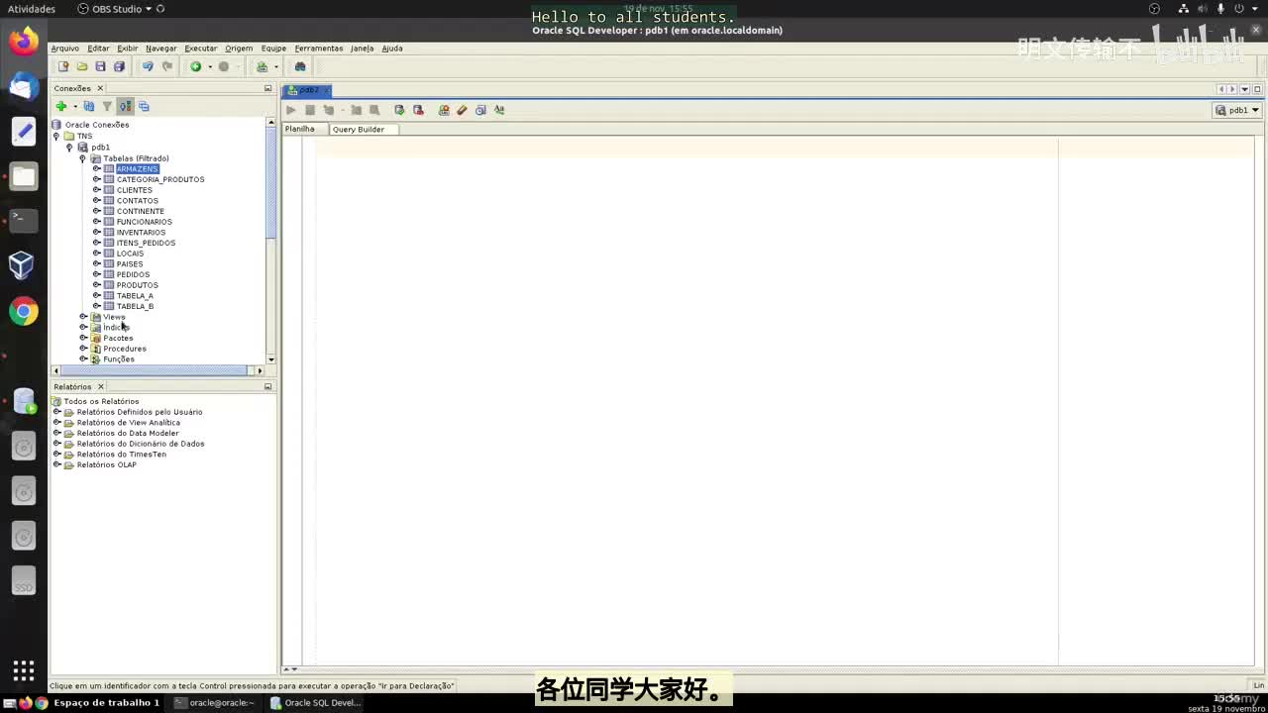Expand the ARMAZENS table node
Image resolution: width=1268 pixels, height=713 pixels.
(96, 169)
